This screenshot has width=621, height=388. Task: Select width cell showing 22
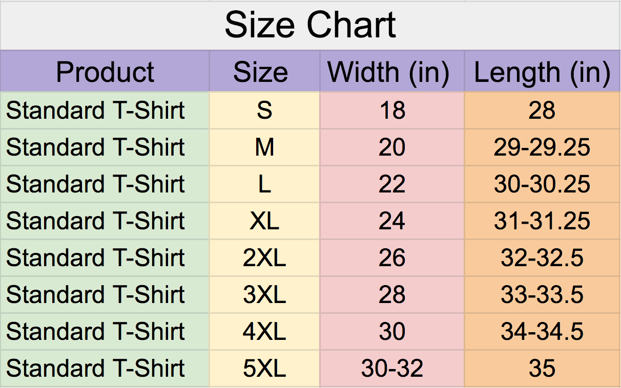click(x=392, y=184)
